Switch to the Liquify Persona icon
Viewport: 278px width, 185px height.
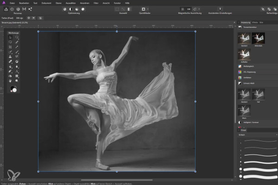pyautogui.click(x=12, y=9)
